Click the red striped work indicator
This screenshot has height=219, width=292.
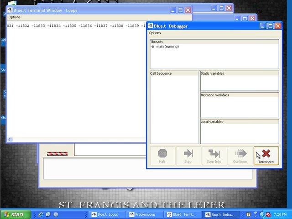tap(57, 153)
